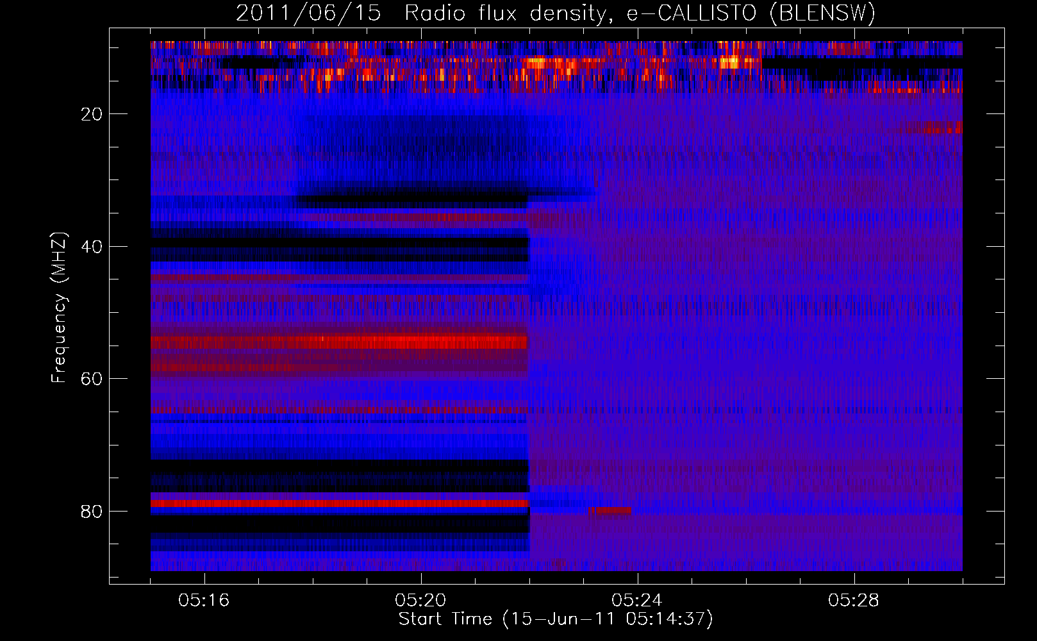Screen dimensions: 1037x641
Task: Click the frequency tick label "40"
Action: (x=92, y=247)
